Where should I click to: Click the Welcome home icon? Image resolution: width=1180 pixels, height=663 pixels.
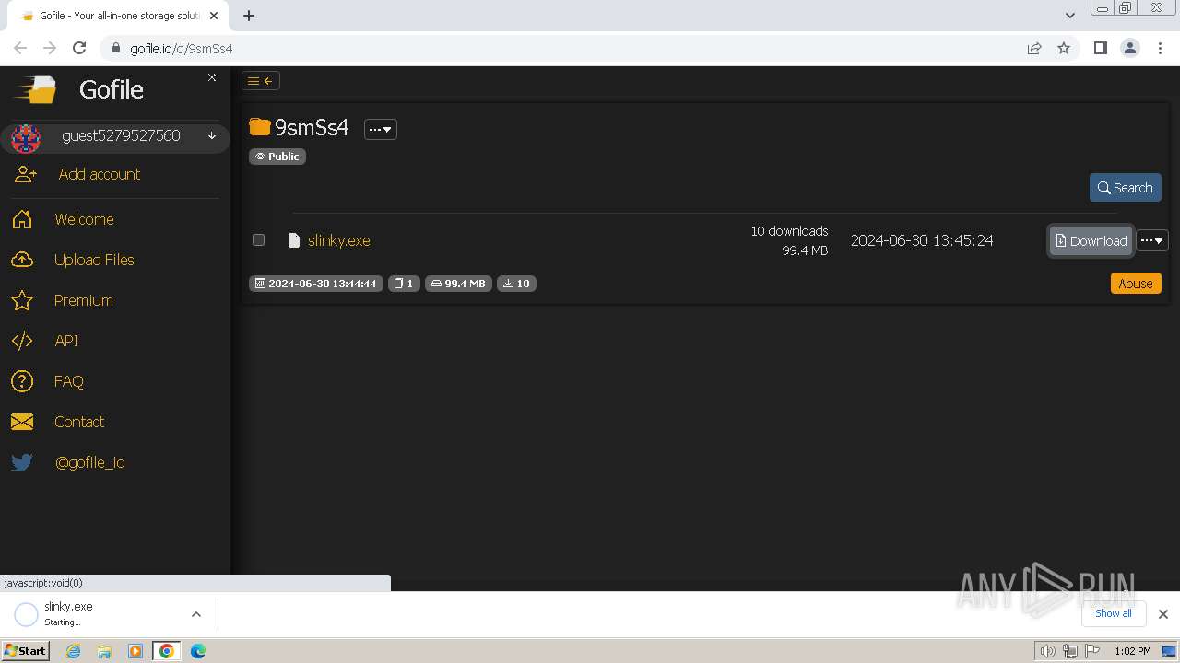(x=22, y=219)
